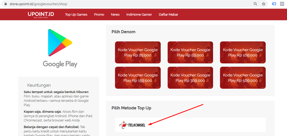Click the 'Satu tempat untuk segala bentuk hiburan' text
This screenshot has width=287, height=136.
click(56, 92)
